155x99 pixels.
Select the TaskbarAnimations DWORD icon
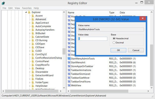point(69,70)
